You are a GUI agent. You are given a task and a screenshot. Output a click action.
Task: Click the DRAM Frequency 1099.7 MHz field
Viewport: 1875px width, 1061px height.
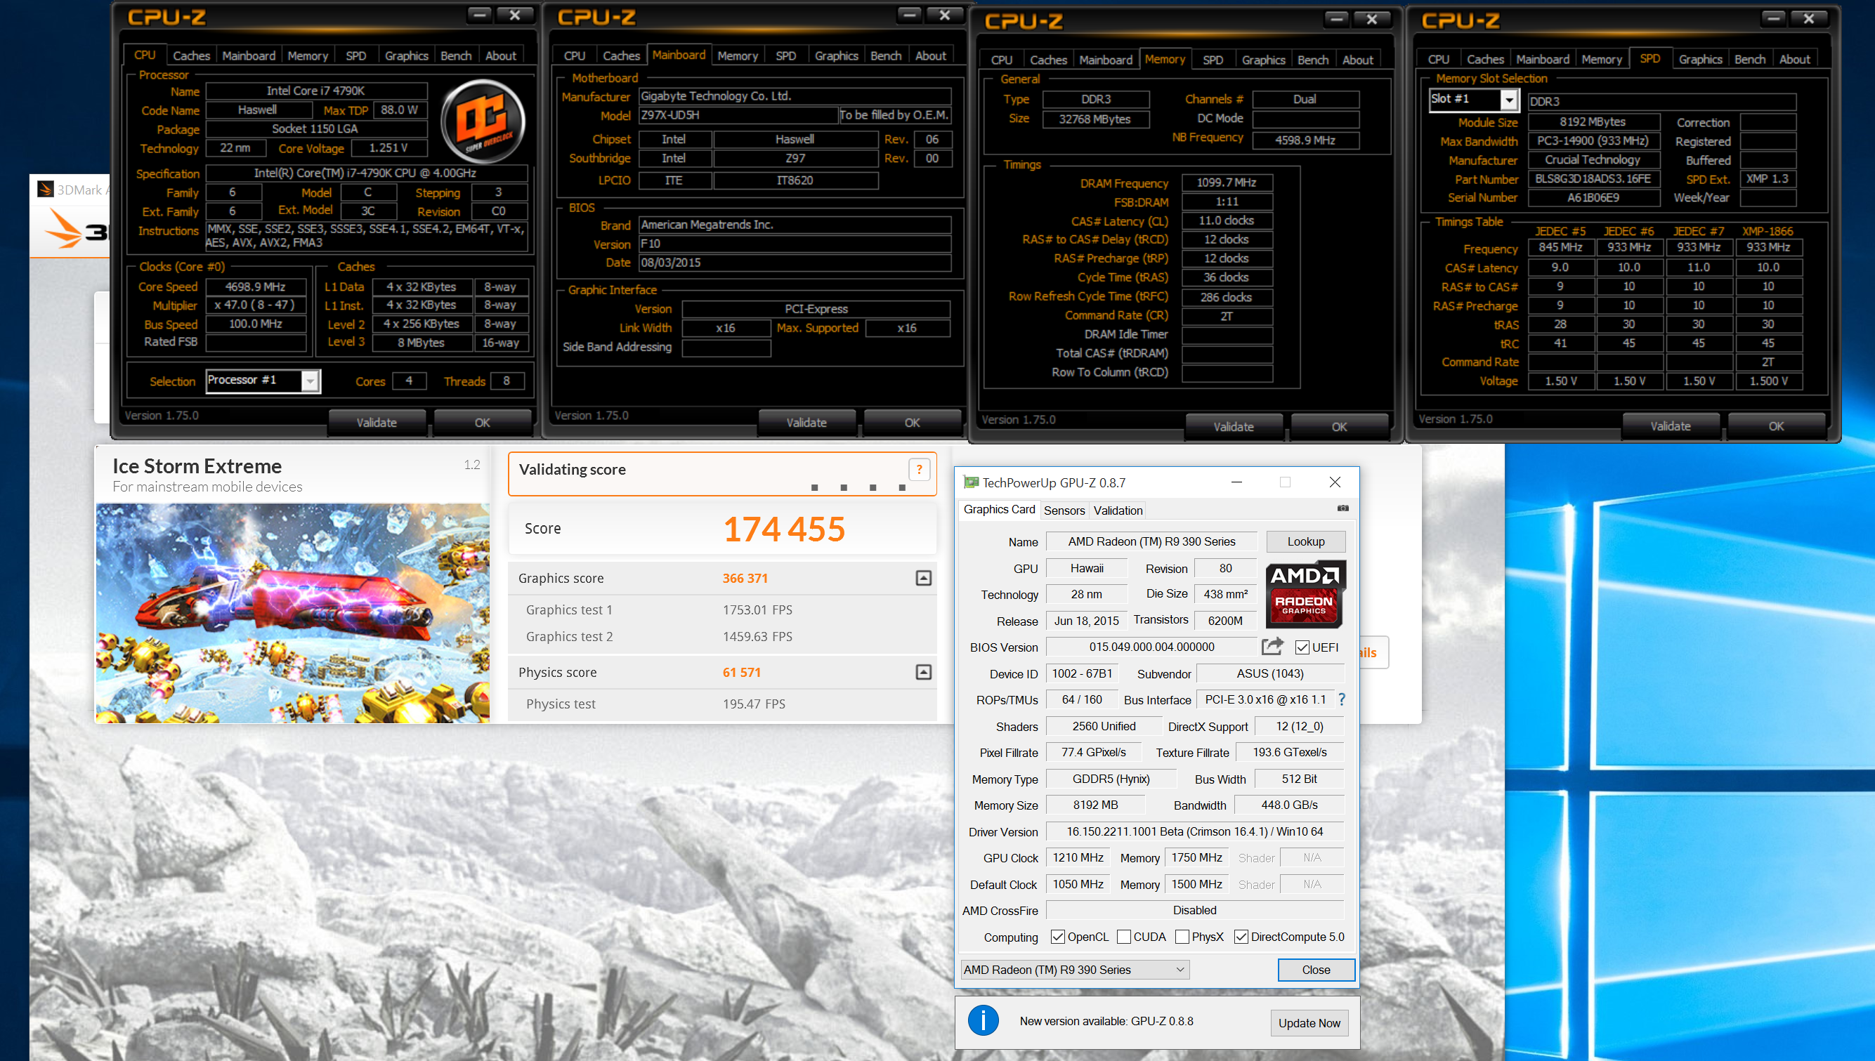point(1226,182)
